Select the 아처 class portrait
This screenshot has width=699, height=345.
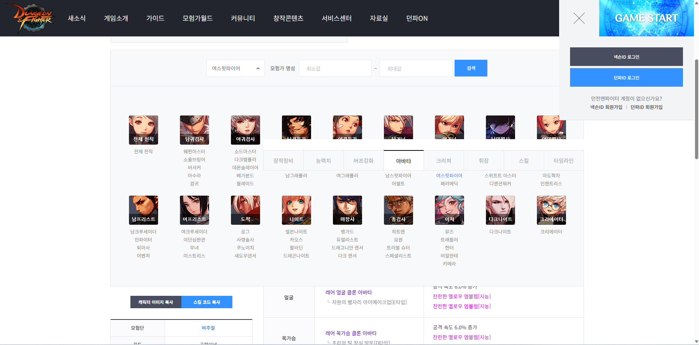pos(449,210)
